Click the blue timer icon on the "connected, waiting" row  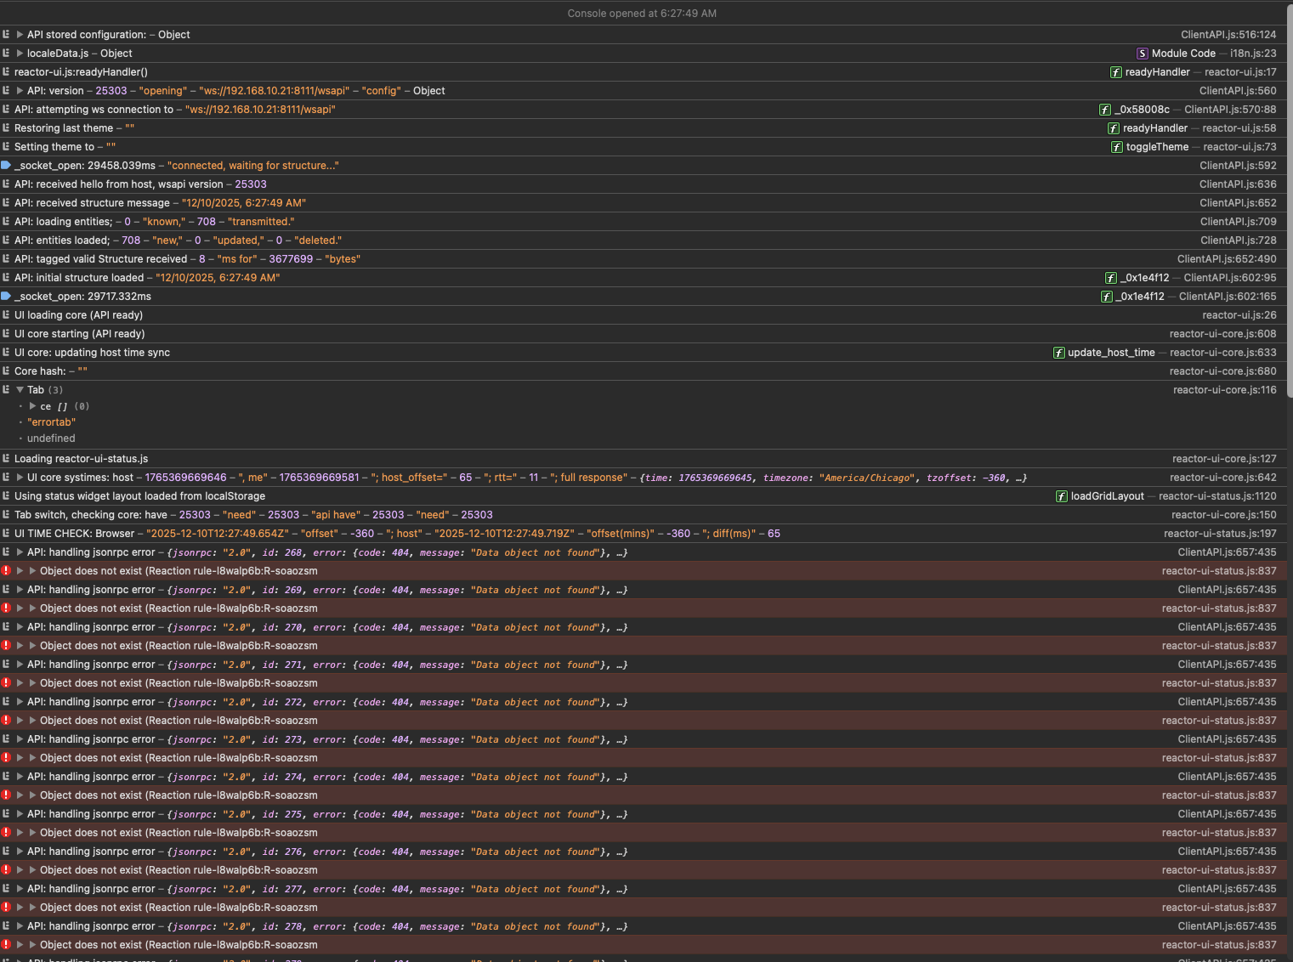6,166
